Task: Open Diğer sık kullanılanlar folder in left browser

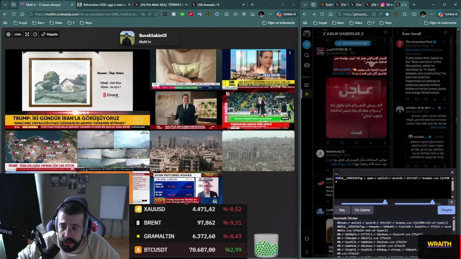Action: (279, 23)
